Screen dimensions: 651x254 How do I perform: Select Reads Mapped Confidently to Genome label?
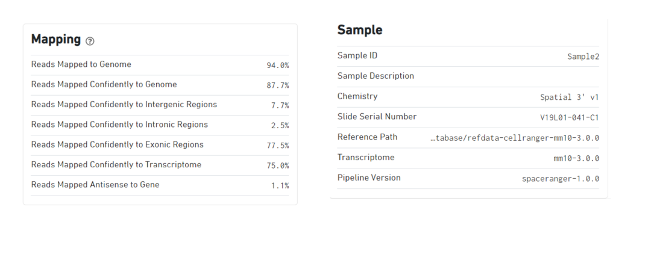pos(104,84)
